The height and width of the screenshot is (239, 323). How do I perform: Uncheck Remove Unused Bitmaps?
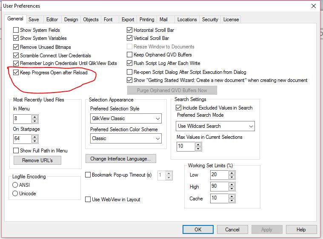pos(16,47)
